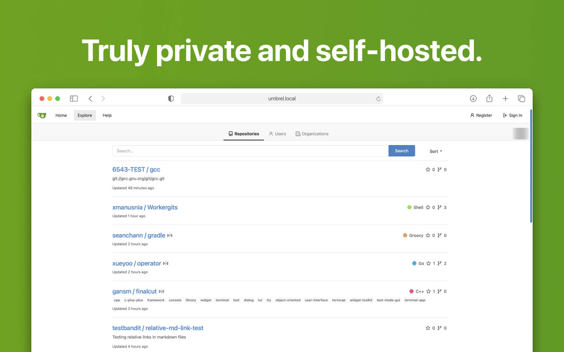Click the Help menu item

107,115
